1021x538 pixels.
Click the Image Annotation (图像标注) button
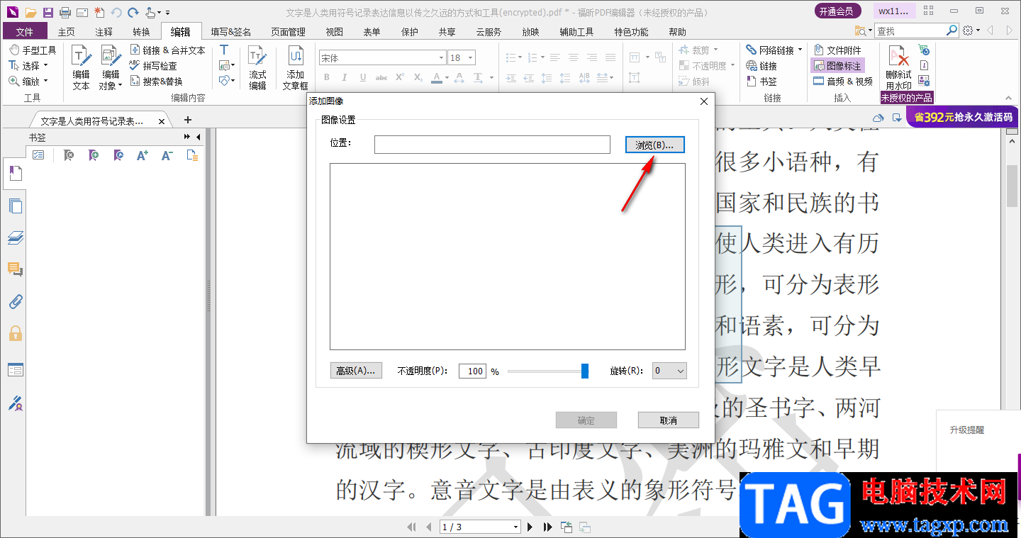837,66
